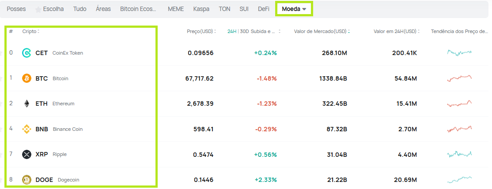The height and width of the screenshot is (189, 492).
Task: Click the -1.48% change value
Action: click(267, 78)
